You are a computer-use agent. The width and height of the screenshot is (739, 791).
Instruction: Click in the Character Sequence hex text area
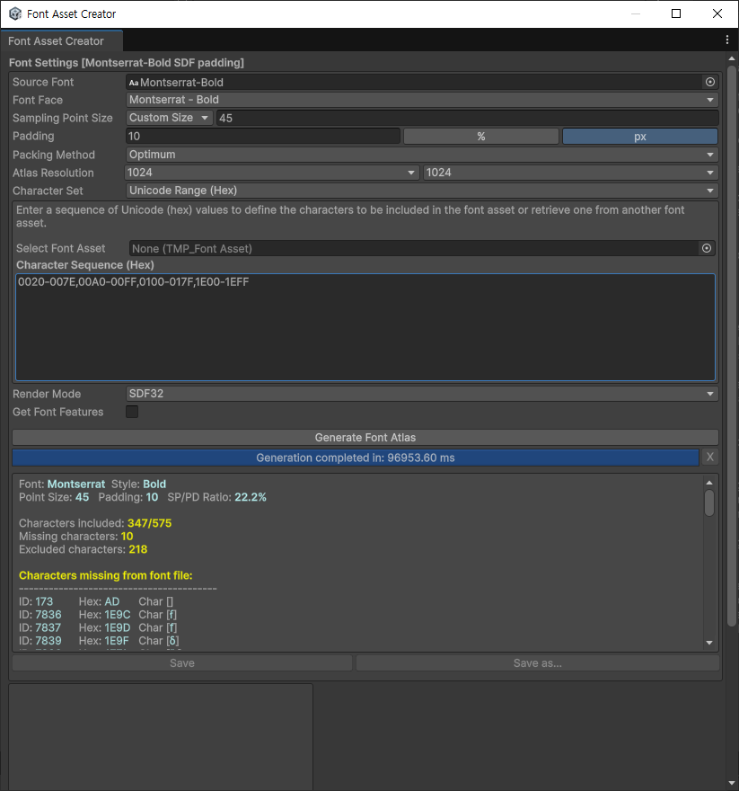click(365, 327)
